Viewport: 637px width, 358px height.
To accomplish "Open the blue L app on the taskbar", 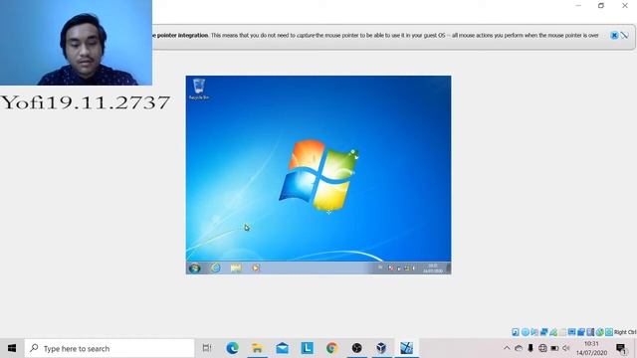I will click(308, 348).
